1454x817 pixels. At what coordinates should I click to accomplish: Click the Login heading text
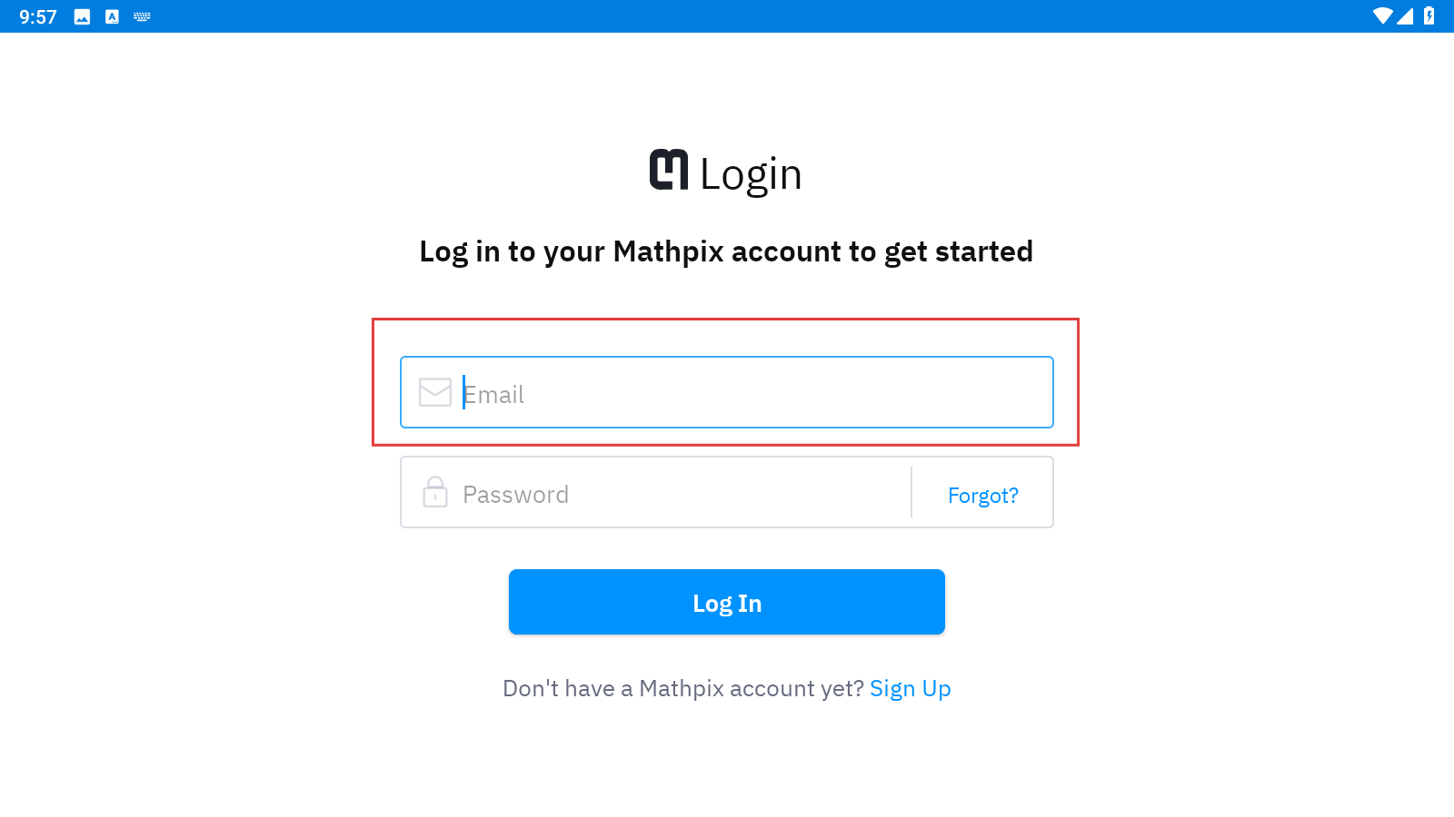coord(751,174)
